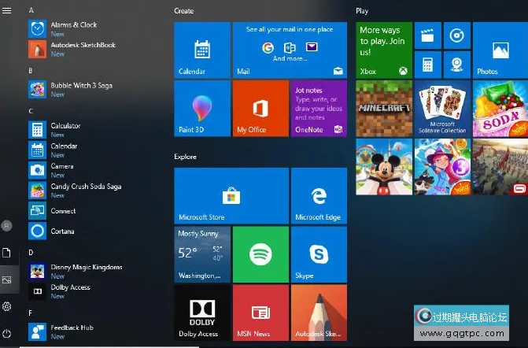The height and width of the screenshot is (348, 528).
Task: Open the Bubble Witch 3 game tile
Action: coord(442,167)
